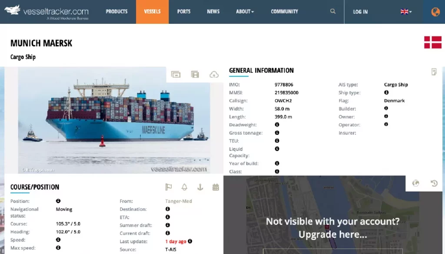Click info icon next to Builder

[386, 108]
